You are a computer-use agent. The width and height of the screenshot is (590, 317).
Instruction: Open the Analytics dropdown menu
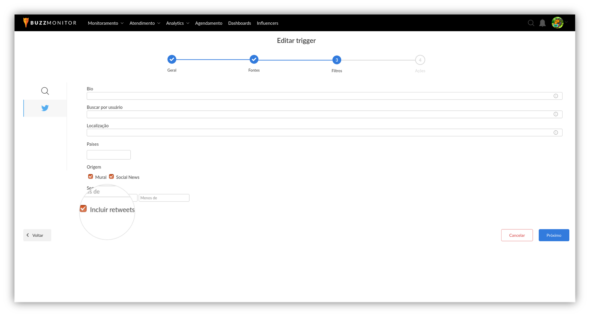click(177, 23)
